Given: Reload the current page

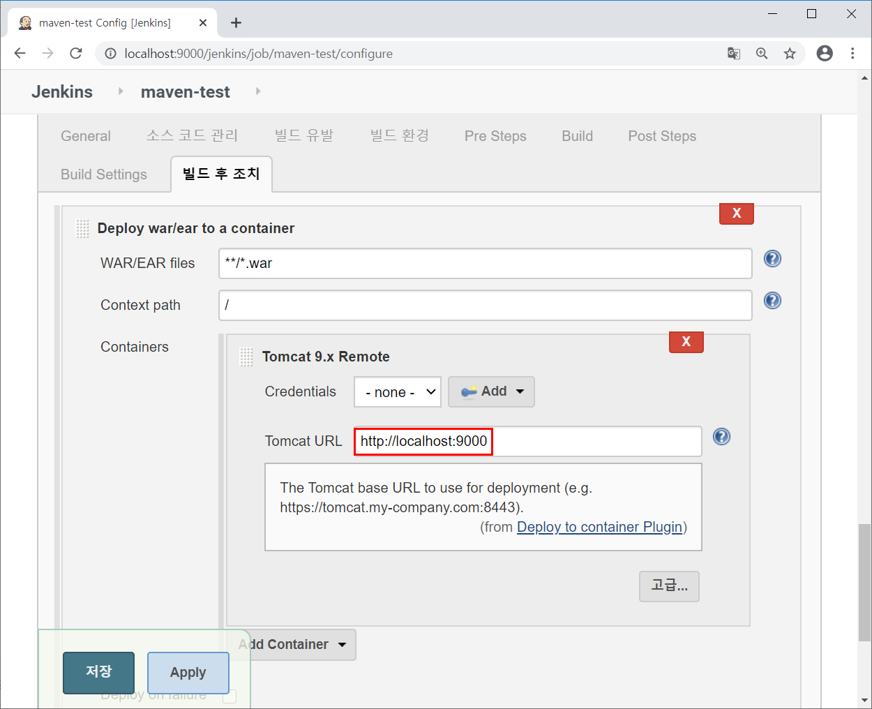Looking at the screenshot, I should tap(76, 54).
